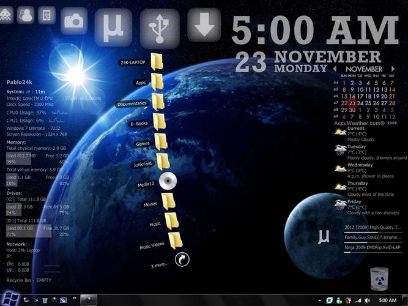Image resolution: width=408 pixels, height=306 pixels.
Task: Click the Friday forecast entry
Action: click(366, 207)
